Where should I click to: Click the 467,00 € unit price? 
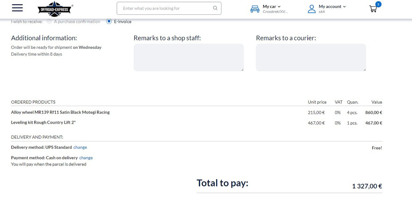tap(316, 123)
